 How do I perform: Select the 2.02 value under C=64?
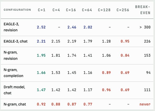pos(88,27)
